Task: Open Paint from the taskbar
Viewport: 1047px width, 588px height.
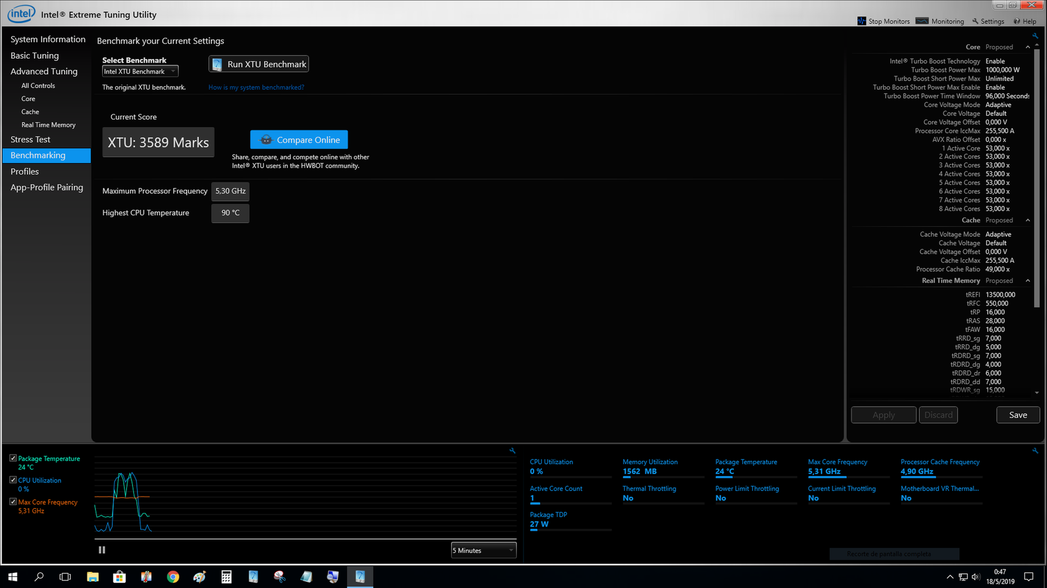Action: (x=200, y=577)
